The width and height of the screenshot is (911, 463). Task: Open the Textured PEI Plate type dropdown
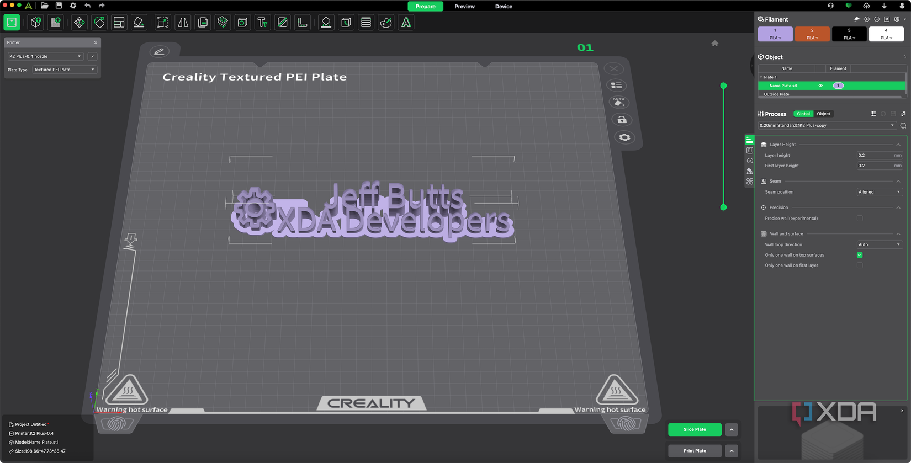pyautogui.click(x=64, y=70)
